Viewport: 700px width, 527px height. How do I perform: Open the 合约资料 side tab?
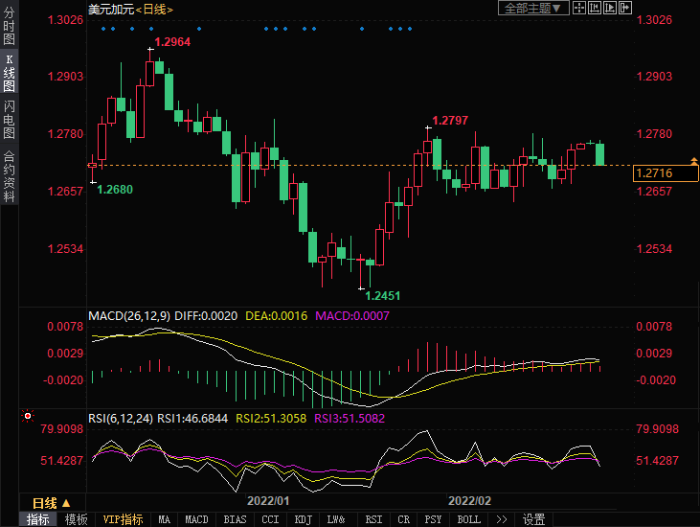click(x=9, y=175)
